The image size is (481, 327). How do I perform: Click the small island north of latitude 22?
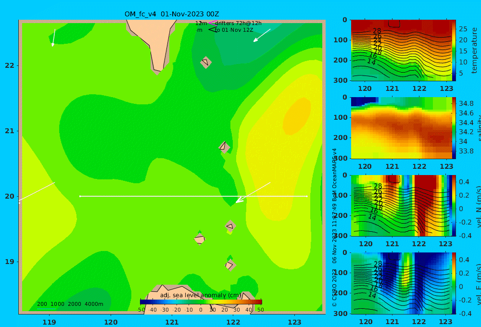coord(206,62)
